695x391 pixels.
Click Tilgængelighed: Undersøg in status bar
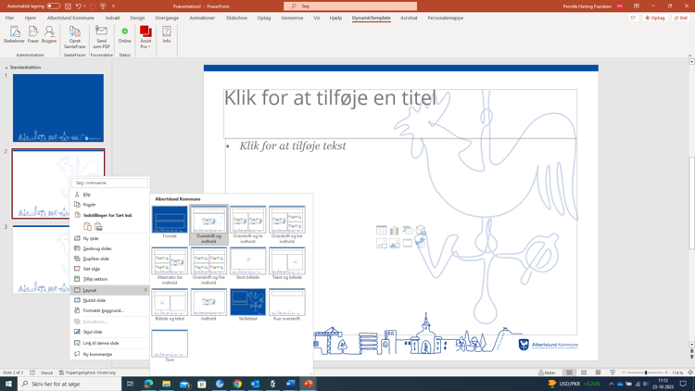click(x=87, y=372)
